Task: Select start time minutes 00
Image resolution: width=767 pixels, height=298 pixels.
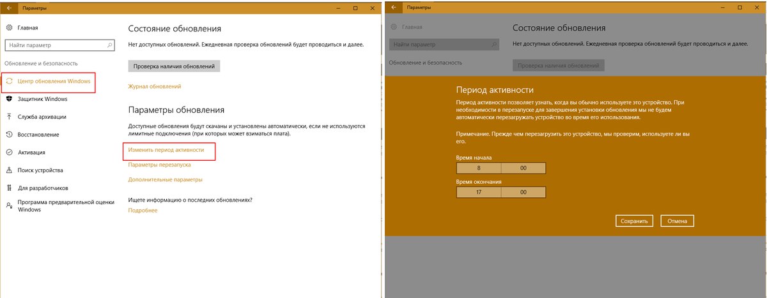Action: (523, 168)
